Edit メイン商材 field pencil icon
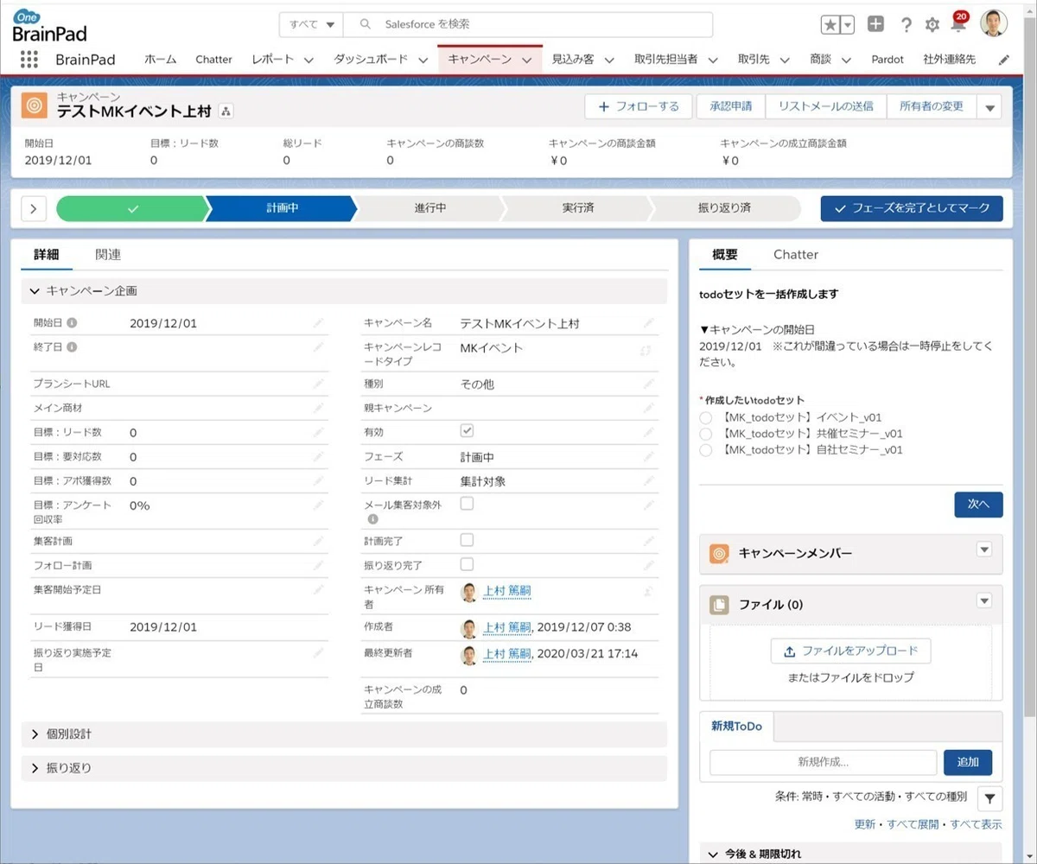 click(x=319, y=408)
